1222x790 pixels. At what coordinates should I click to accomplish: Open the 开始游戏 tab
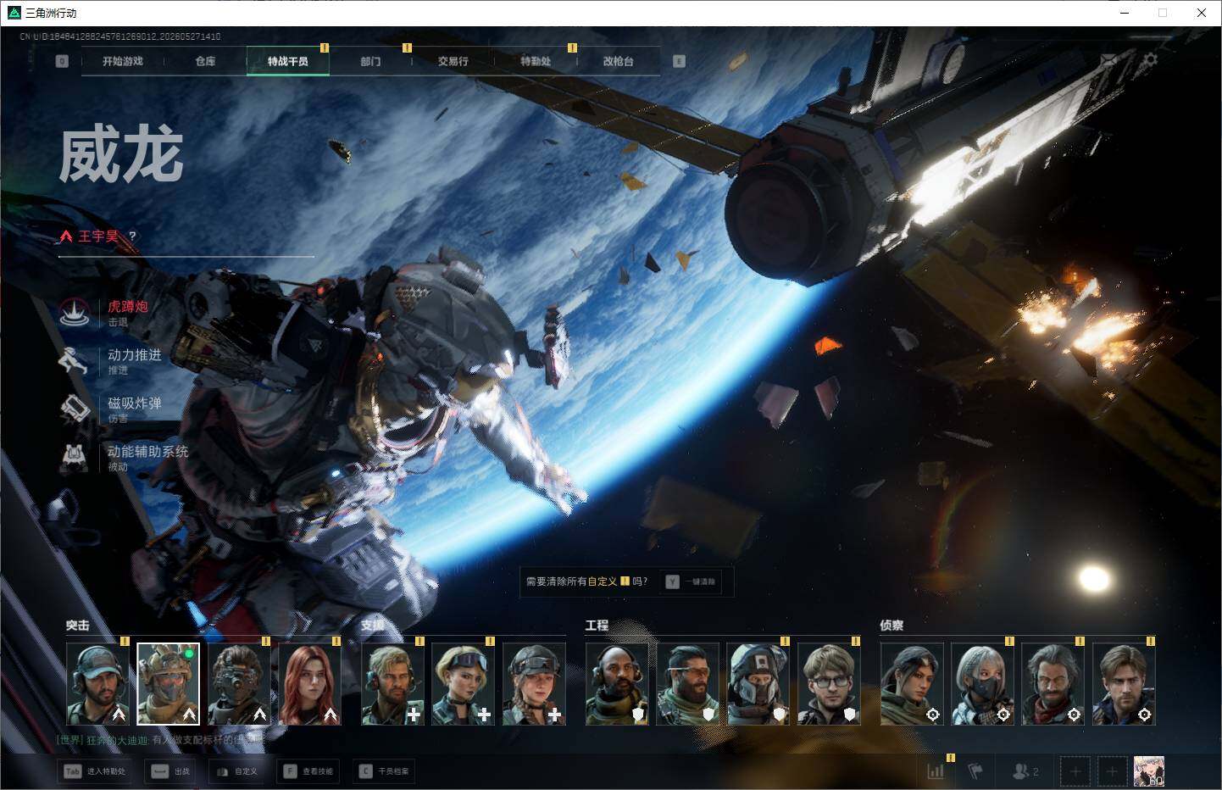click(x=123, y=61)
